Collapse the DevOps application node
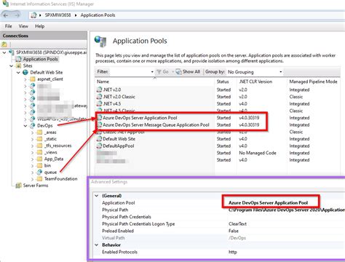Viewport: 345px width, 262px height. click(25, 126)
